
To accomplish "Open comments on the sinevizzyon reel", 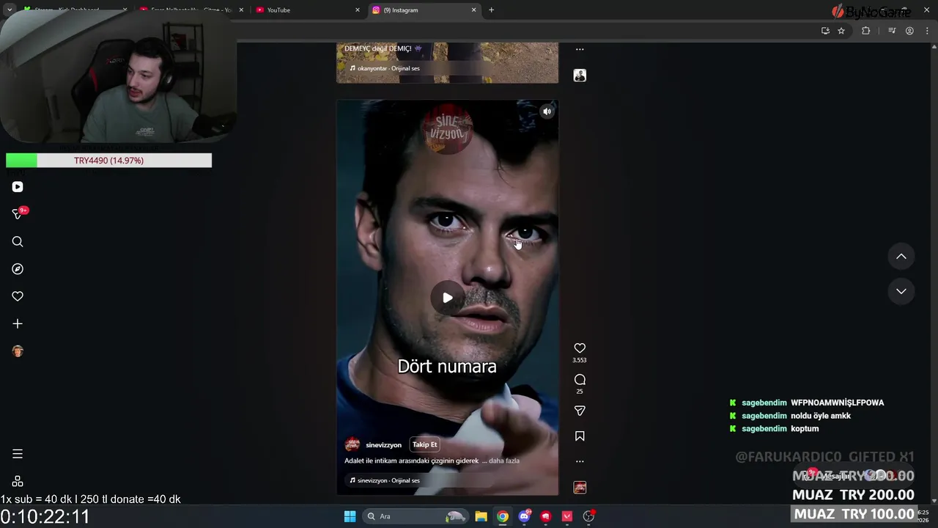I will click(580, 379).
